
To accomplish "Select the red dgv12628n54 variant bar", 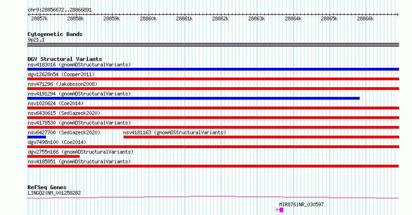I will click(x=213, y=79).
